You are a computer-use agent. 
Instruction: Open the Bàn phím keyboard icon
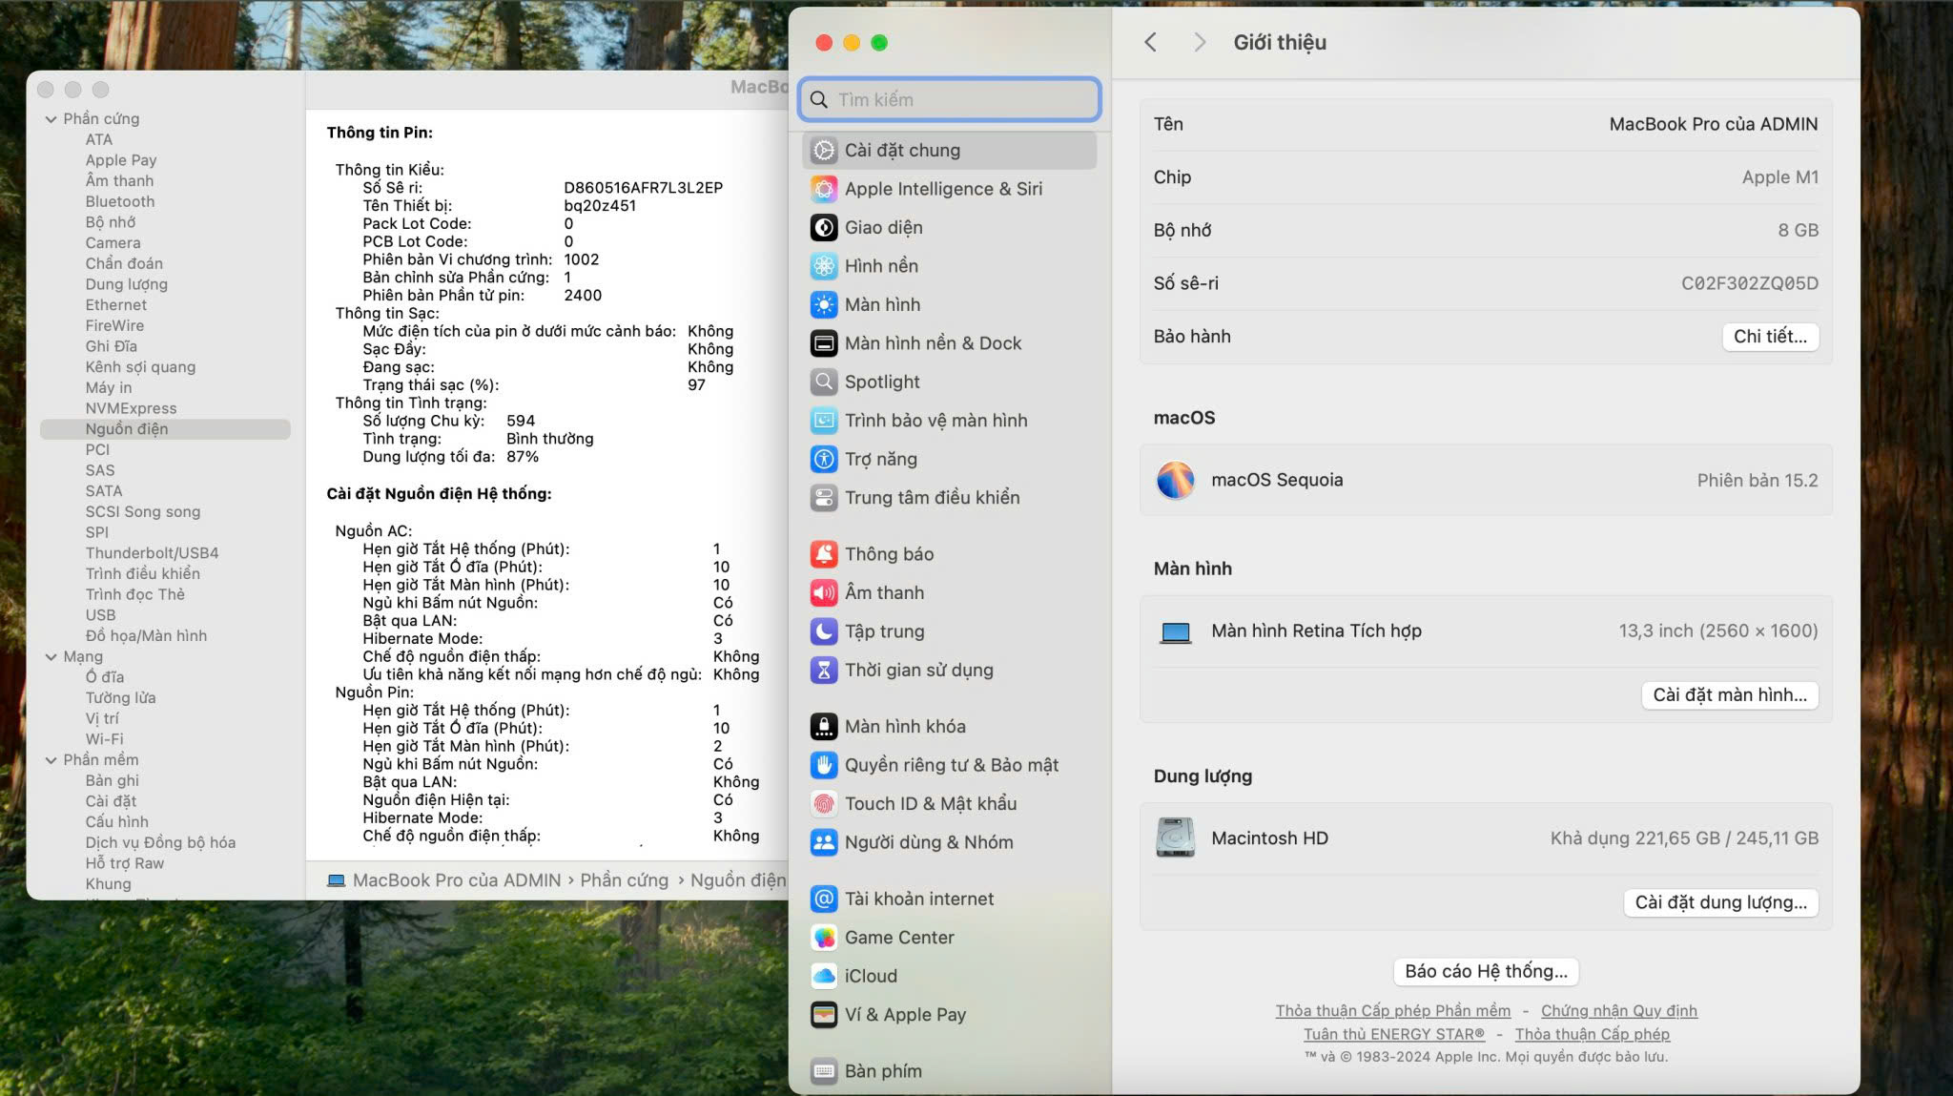(824, 1071)
